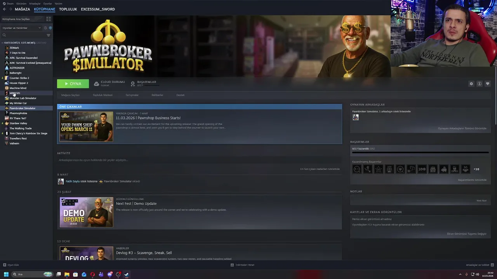Go back with the left arrow

tap(4, 9)
